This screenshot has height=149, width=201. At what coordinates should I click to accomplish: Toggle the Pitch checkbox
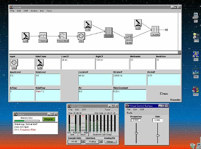[162, 93]
